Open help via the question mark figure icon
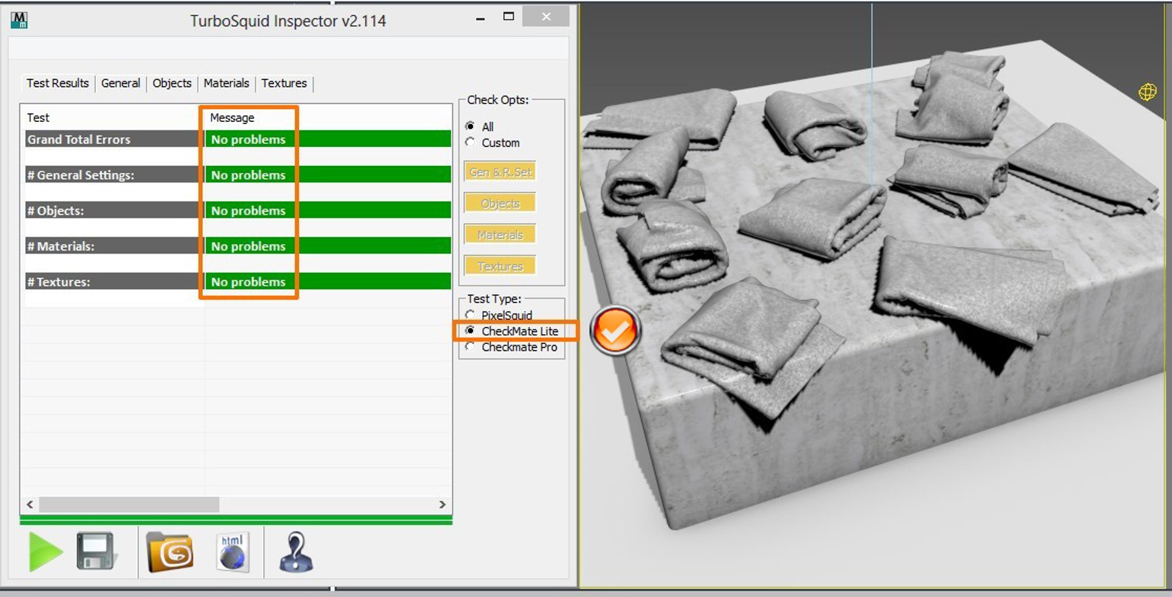The height and width of the screenshot is (597, 1172). tap(296, 552)
